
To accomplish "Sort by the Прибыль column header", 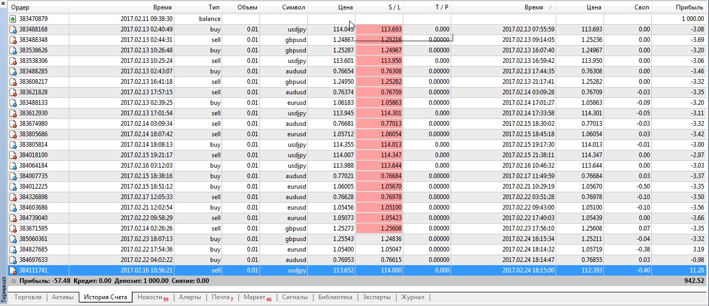I will click(x=679, y=7).
